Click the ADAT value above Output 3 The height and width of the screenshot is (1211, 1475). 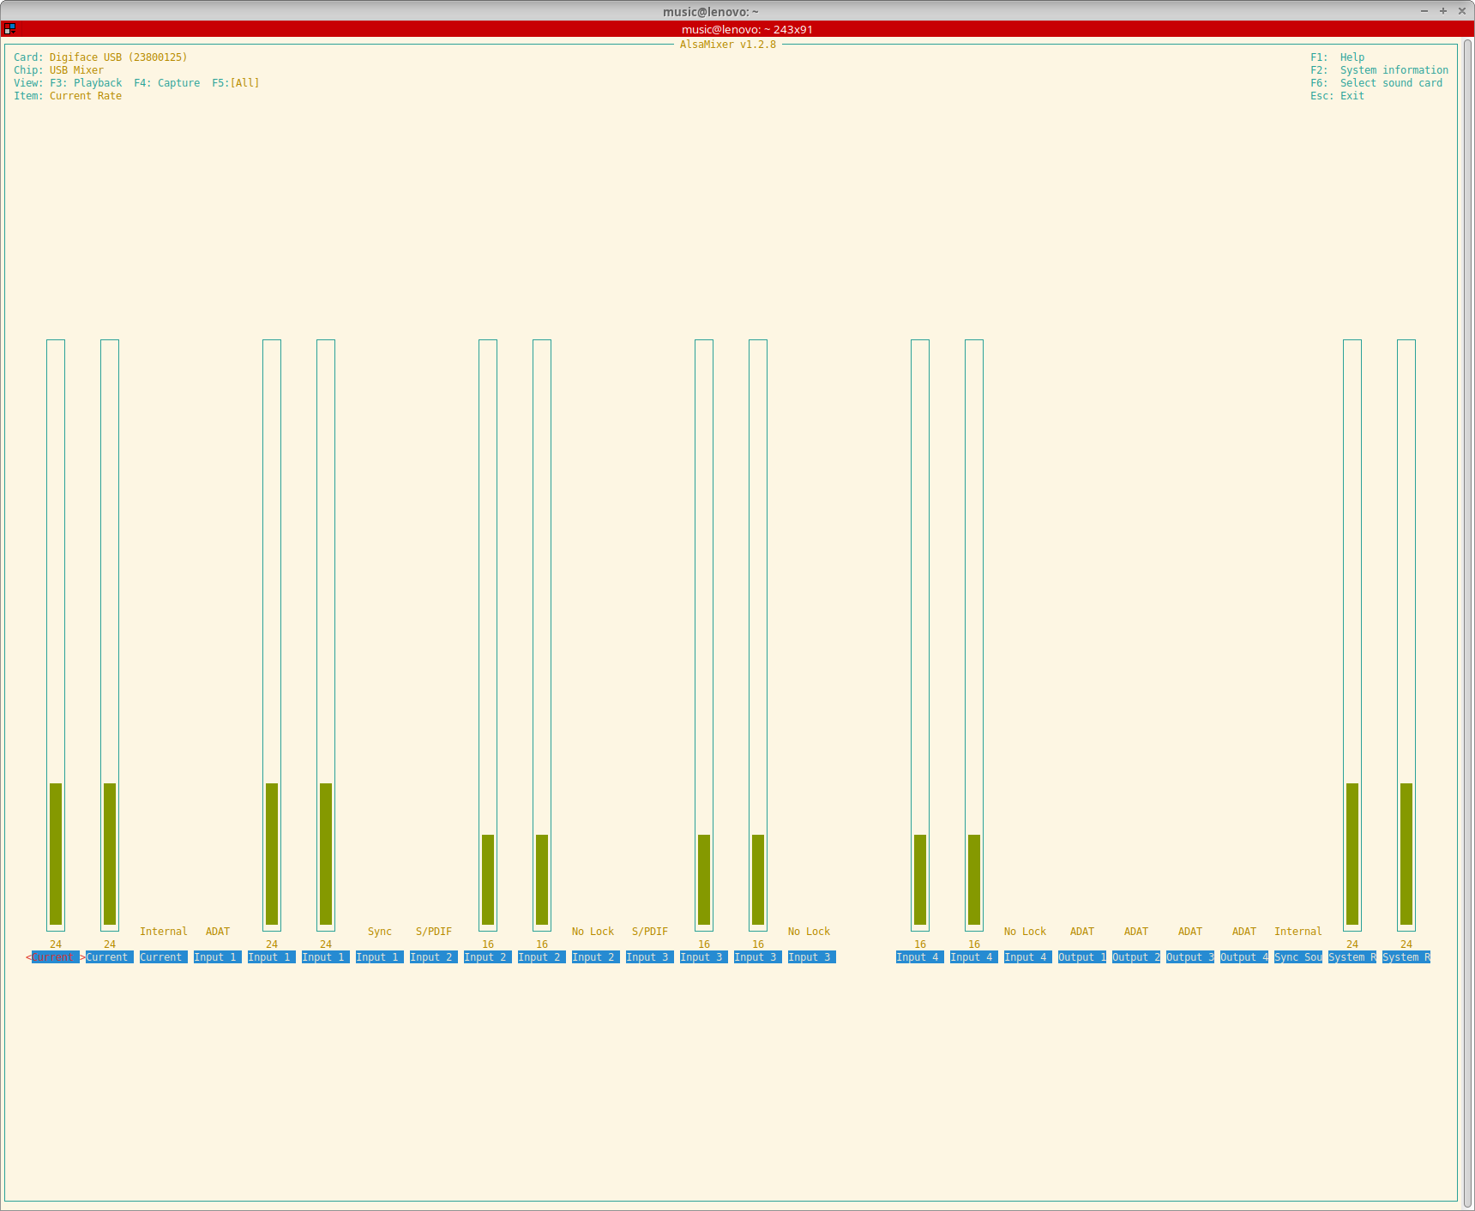pos(1189,932)
